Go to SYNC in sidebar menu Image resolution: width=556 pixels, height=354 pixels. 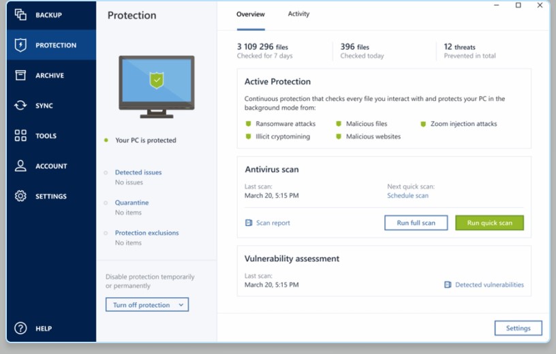coord(44,106)
